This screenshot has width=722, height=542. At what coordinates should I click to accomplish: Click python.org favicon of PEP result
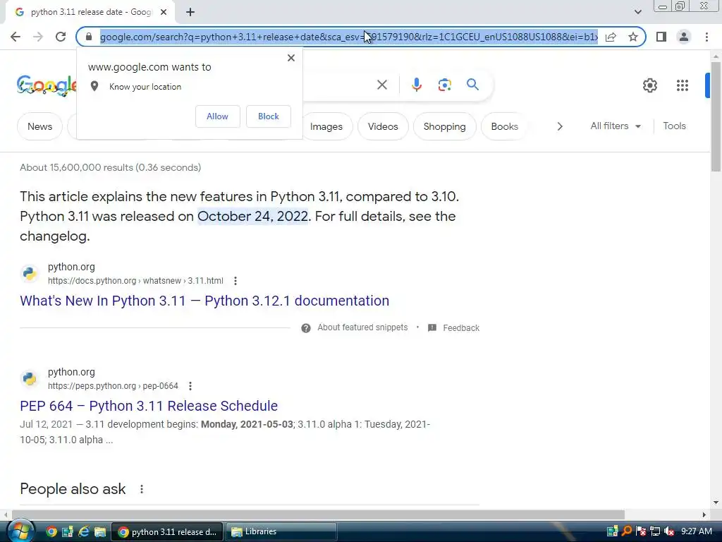pyautogui.click(x=30, y=378)
